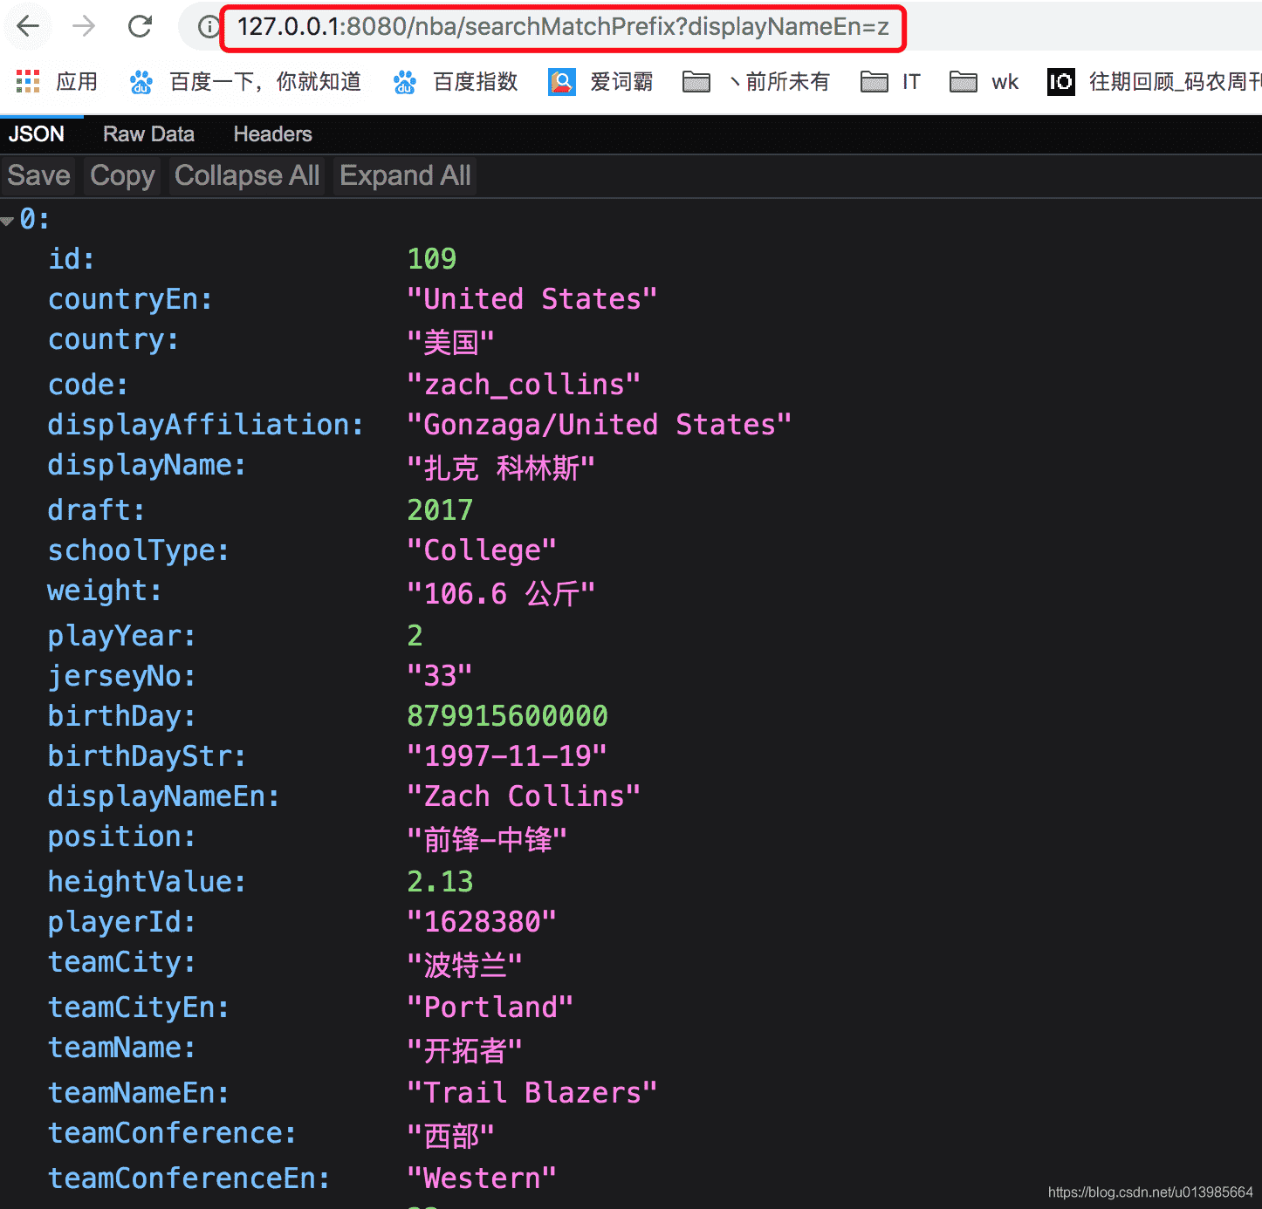1262x1209 pixels.
Task: Click the position value "前锋-中锋"
Action: [x=487, y=839]
